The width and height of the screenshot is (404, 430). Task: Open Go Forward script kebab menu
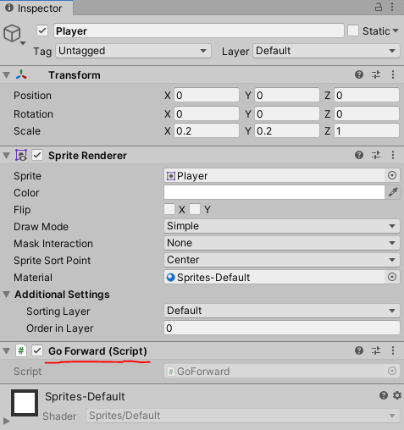click(x=393, y=350)
